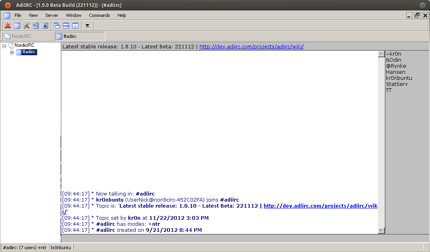
Task: Click the 'Topic set by kr0n' chat line
Action: pos(135,218)
